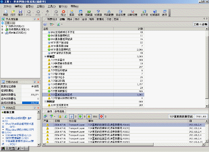Toggle the green notice severity filter button
Screen dimensions: 209x152
click(80, 117)
